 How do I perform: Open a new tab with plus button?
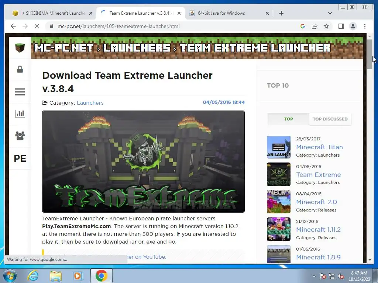coord(281,13)
